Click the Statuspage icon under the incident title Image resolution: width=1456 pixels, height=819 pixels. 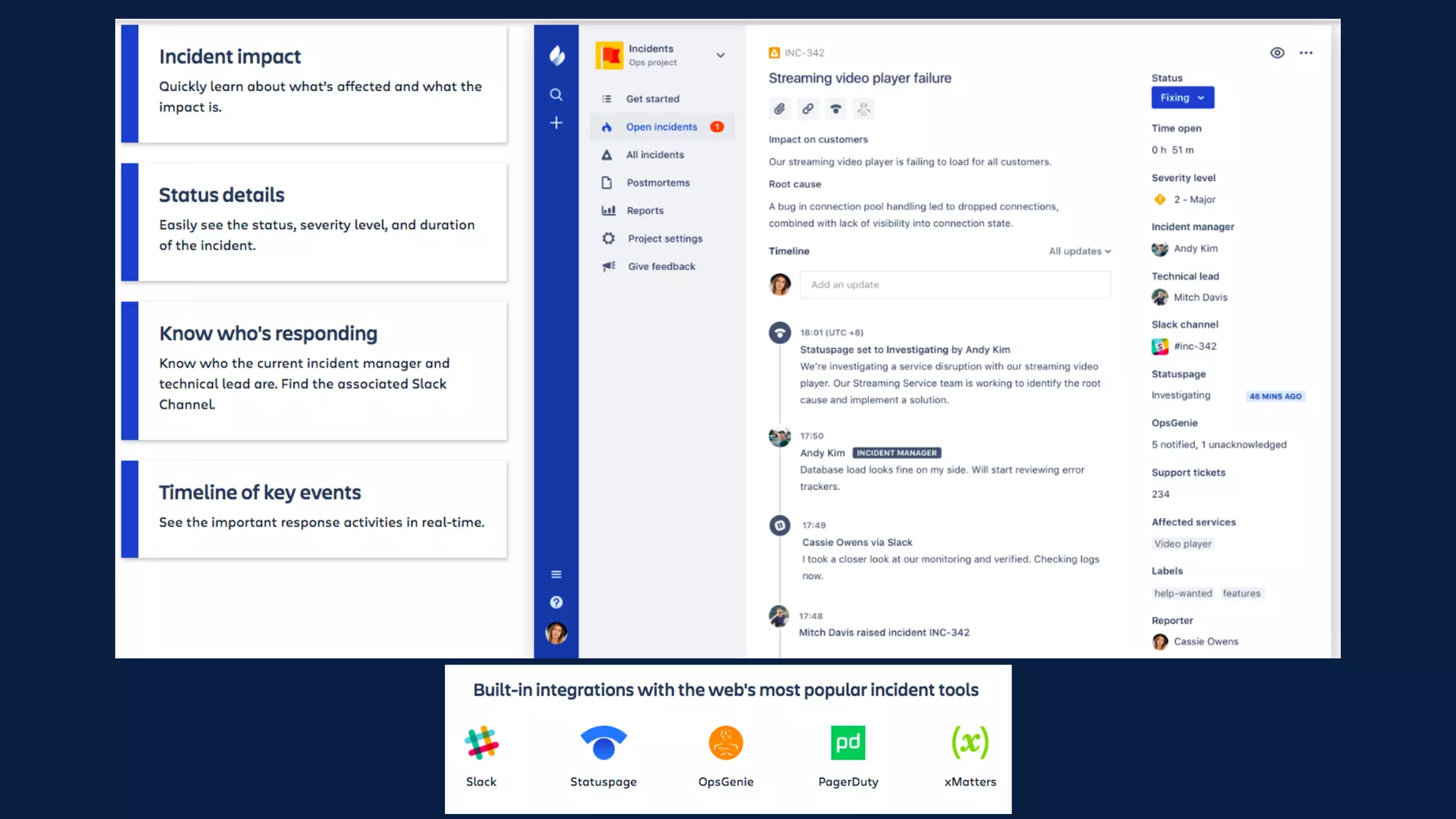[x=835, y=109]
